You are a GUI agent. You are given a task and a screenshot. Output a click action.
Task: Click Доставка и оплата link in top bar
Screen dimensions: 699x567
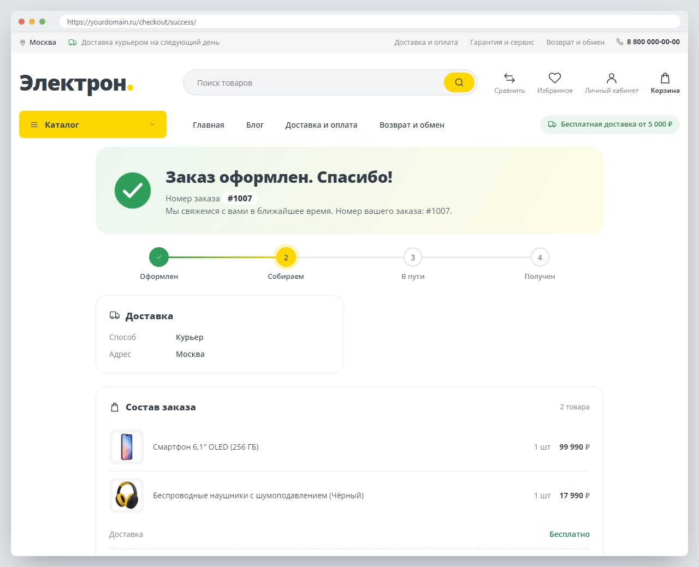coord(426,43)
